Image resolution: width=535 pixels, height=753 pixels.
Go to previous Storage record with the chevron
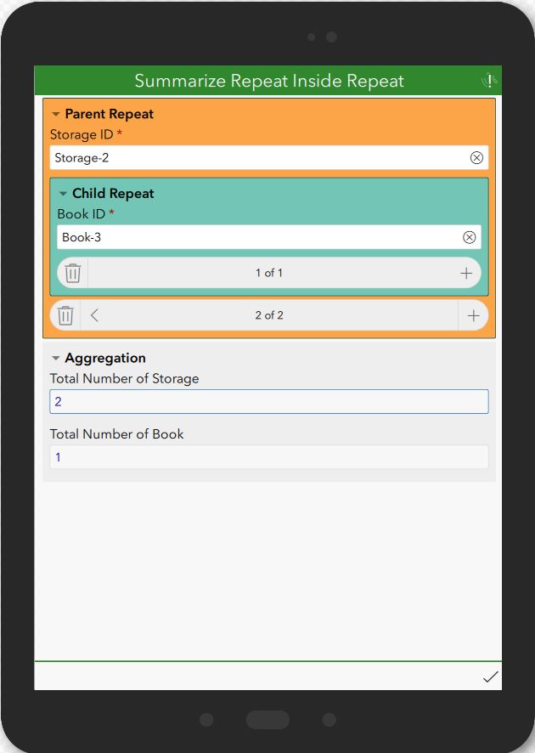point(94,314)
